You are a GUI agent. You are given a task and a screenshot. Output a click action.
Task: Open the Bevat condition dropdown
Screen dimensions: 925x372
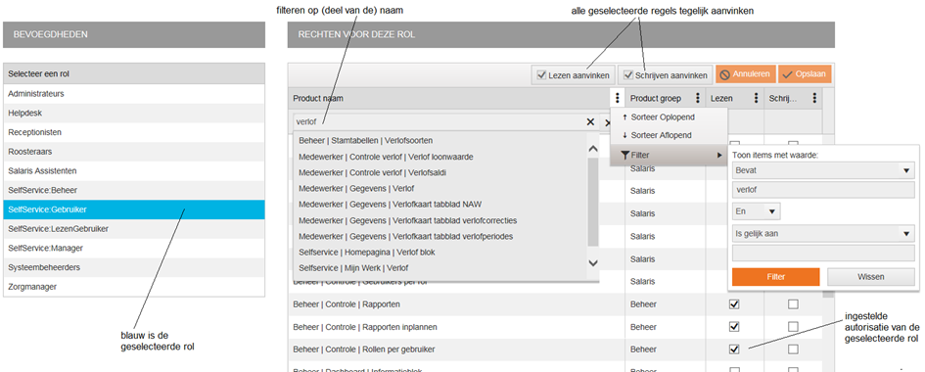823,170
